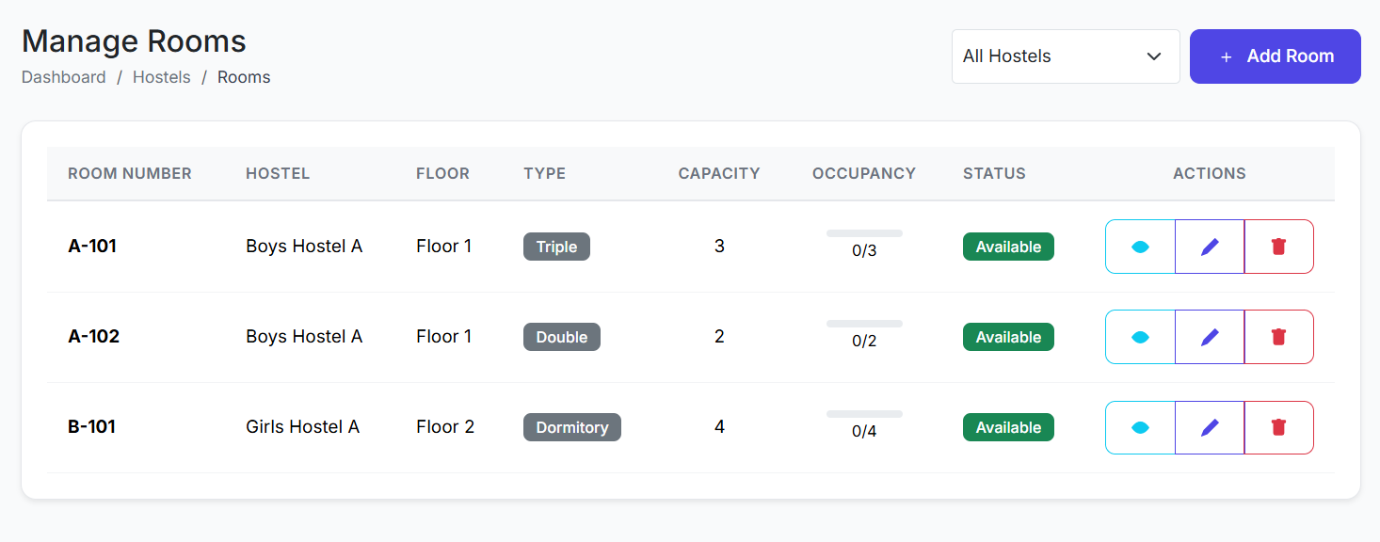Click the edit pencil icon for room A-101
The image size is (1380, 542).
(x=1210, y=246)
